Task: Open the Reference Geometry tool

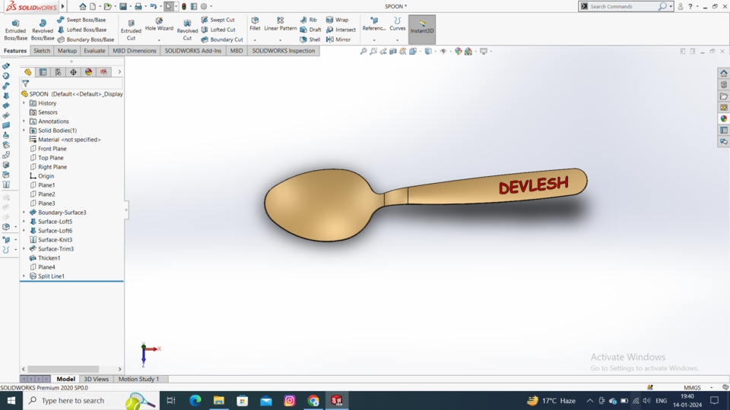Action: (x=374, y=24)
